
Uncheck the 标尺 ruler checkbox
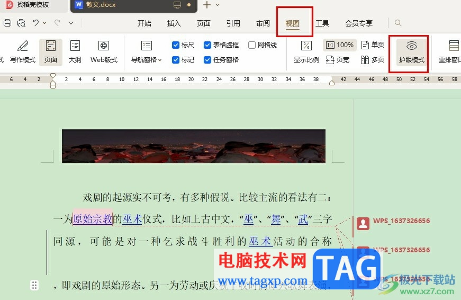click(x=176, y=45)
